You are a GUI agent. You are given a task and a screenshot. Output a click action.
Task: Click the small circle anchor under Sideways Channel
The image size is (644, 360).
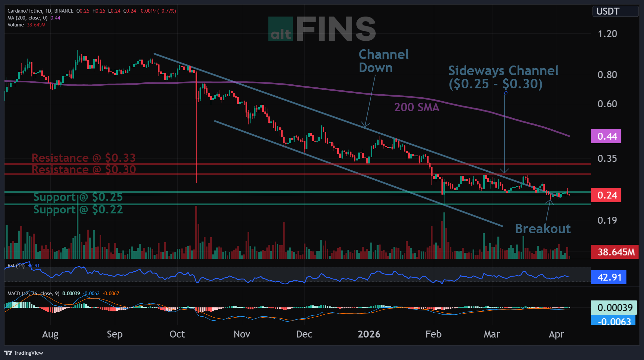coord(506,93)
